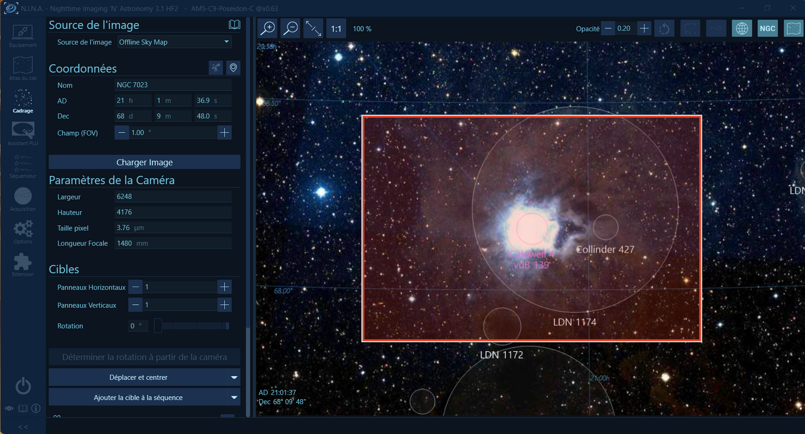Increase Panneaux Horizontaux count
805x434 pixels.
(x=224, y=287)
